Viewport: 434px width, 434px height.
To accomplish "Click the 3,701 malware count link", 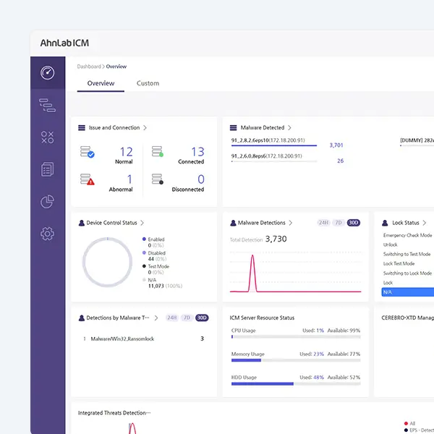I will coord(336,145).
